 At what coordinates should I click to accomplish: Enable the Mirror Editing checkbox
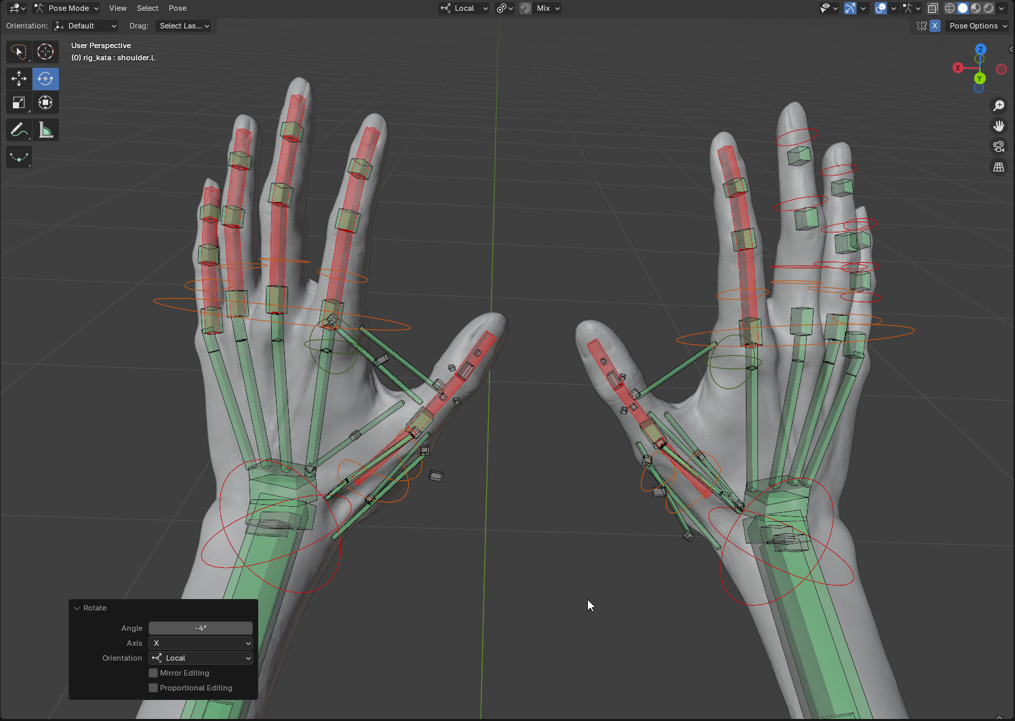pyautogui.click(x=153, y=673)
